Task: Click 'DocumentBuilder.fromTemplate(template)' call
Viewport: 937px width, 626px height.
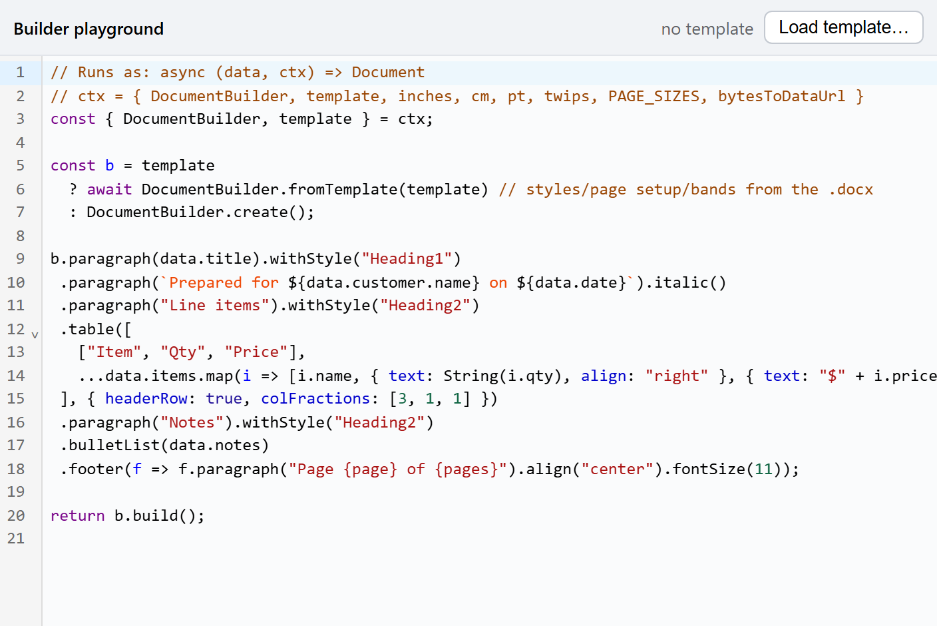Action: coord(315,189)
